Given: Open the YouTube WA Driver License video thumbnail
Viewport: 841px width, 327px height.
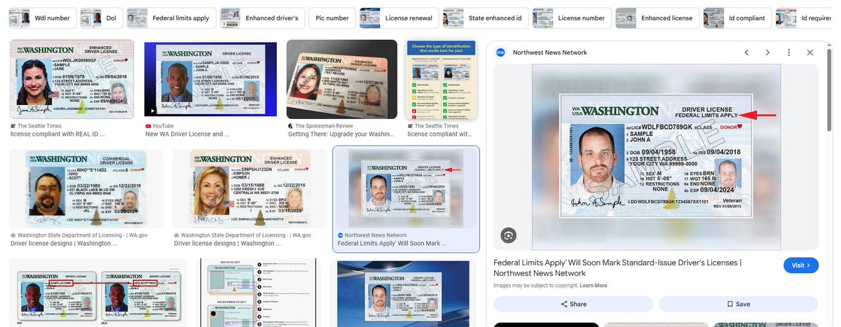Looking at the screenshot, I should pos(210,79).
